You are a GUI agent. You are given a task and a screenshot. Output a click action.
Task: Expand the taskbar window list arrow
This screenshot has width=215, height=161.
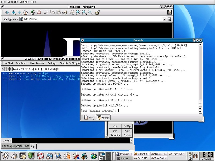[114, 153]
